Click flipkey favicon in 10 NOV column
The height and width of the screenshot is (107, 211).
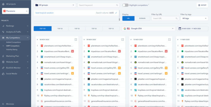[x=136, y=96]
